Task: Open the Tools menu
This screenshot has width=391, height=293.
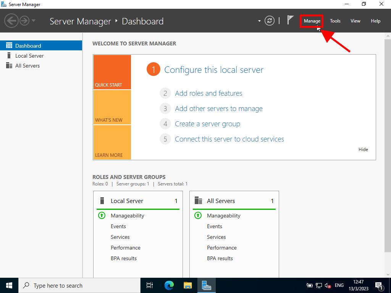Action: [335, 21]
